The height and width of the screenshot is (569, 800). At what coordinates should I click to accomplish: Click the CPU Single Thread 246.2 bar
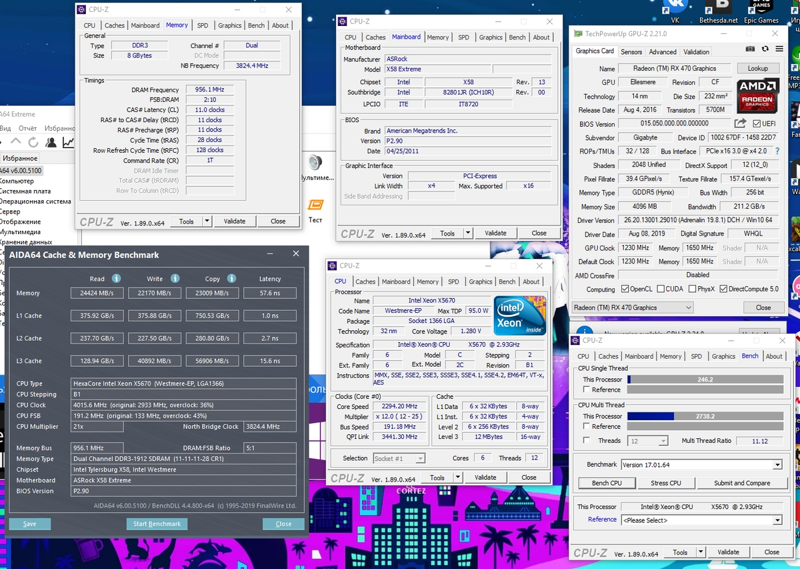click(x=705, y=380)
